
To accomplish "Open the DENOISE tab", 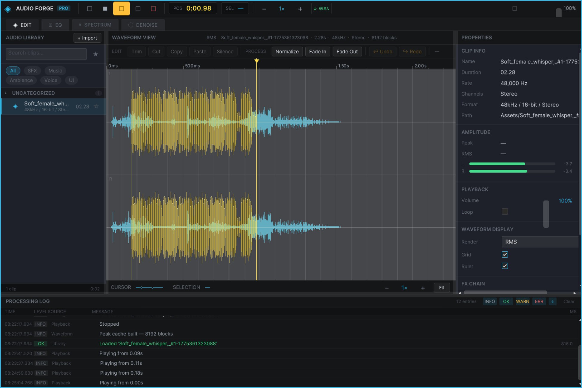I will coord(143,25).
